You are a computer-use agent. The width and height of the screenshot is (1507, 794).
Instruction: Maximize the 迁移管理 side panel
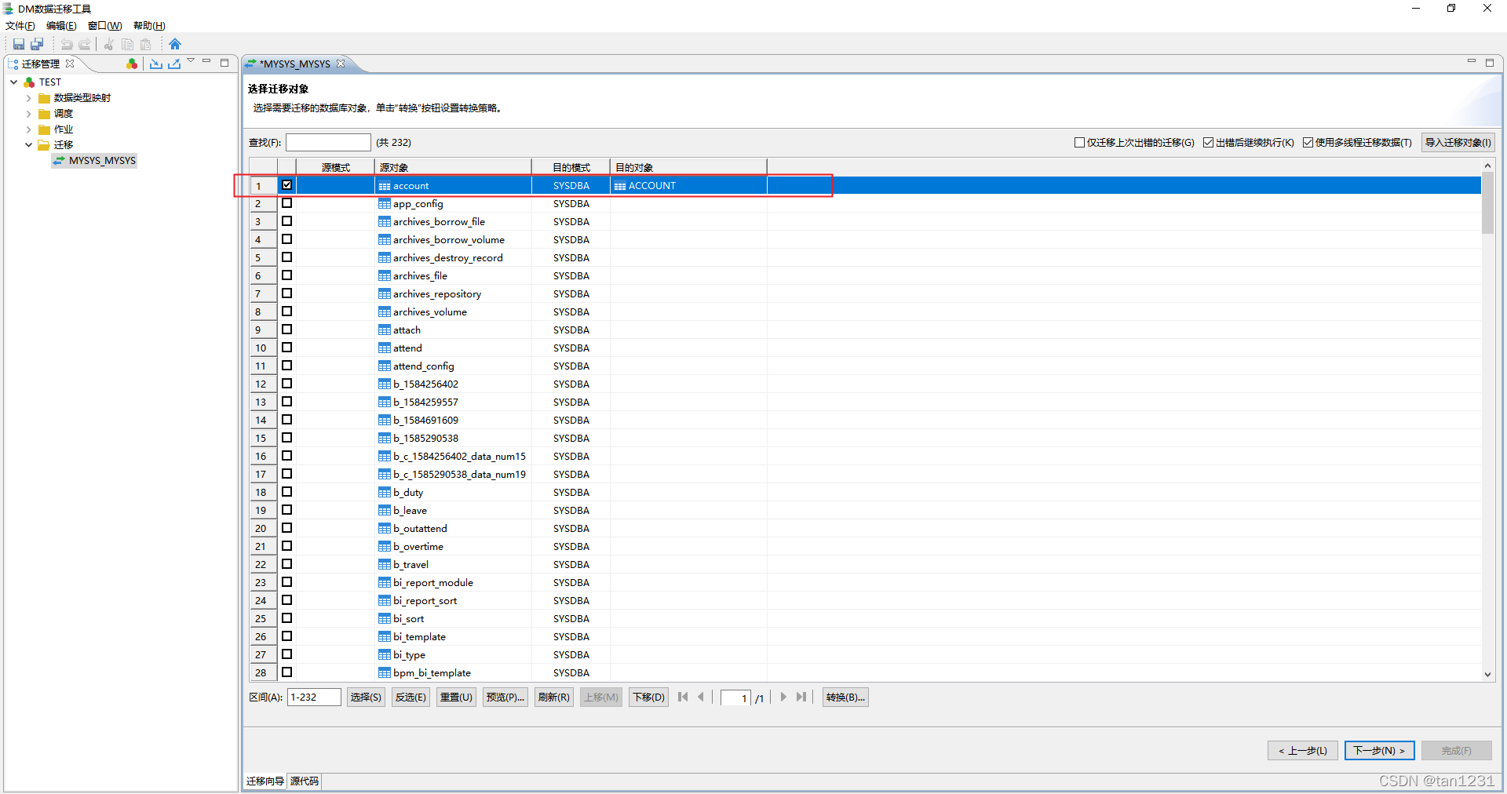[224, 63]
